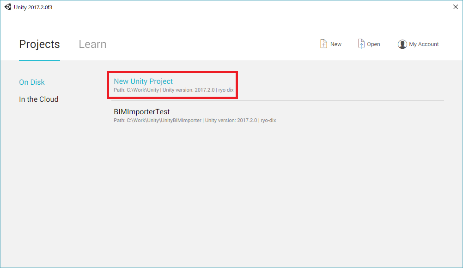Viewport: 463px width, 268px height.
Task: Open the BIMImporterTest project
Action: click(x=142, y=111)
